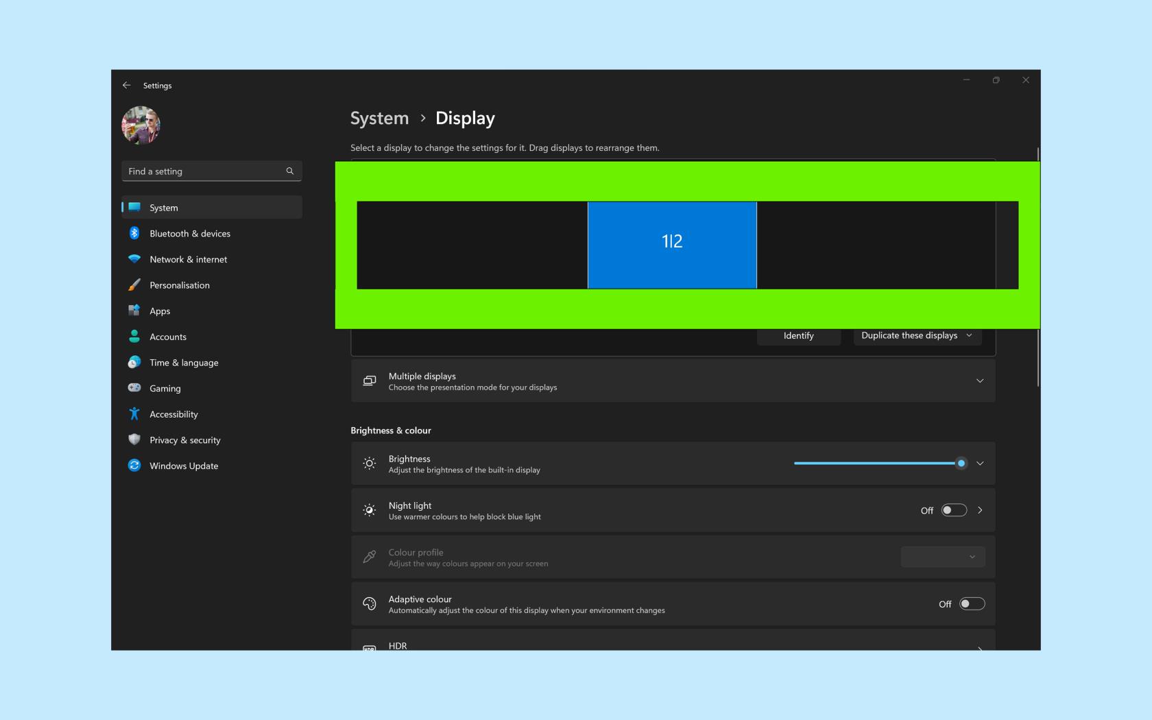Image resolution: width=1152 pixels, height=720 pixels.
Task: Open Privacy & security settings
Action: (212, 440)
